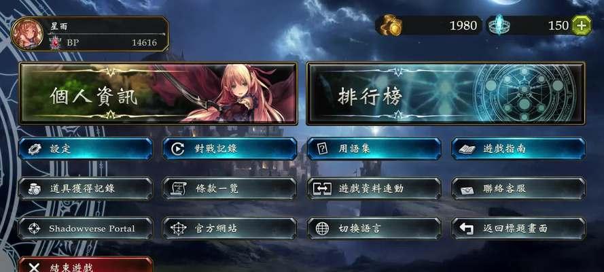
Task: Click the envelope icon on 聯絡客服
Action: tap(467, 190)
